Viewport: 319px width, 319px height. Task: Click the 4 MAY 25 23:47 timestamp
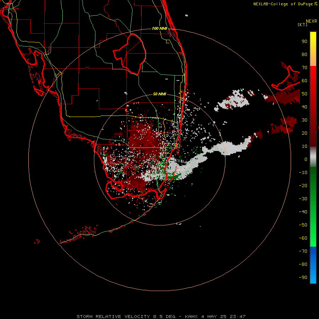pyautogui.click(x=223, y=317)
